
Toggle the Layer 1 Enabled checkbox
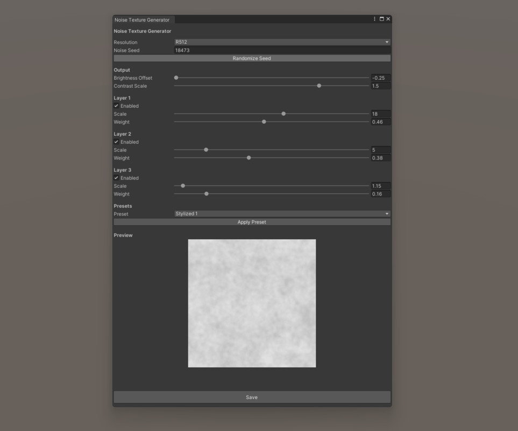(116, 106)
